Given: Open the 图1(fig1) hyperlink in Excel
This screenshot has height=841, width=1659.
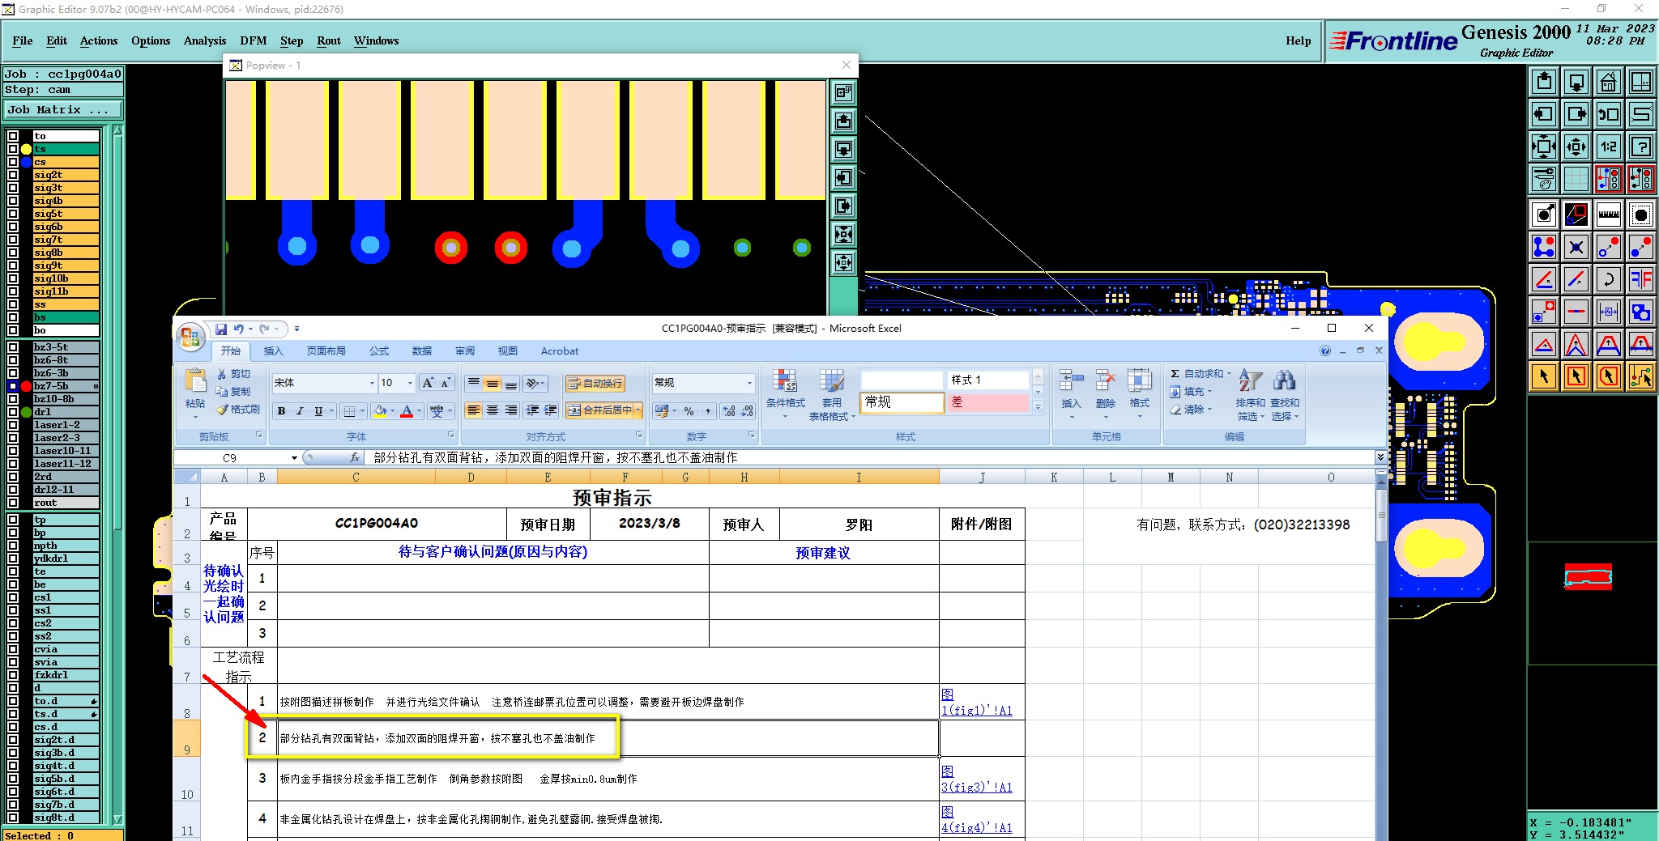Looking at the screenshot, I should 976,703.
